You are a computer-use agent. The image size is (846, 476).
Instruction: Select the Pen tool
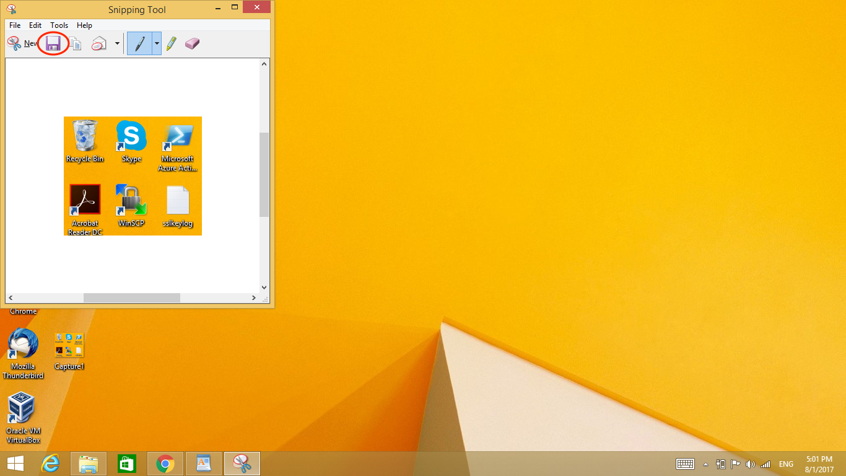tap(140, 43)
